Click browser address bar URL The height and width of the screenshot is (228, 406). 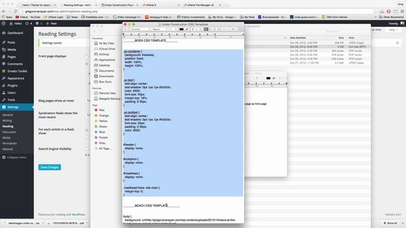tap(62, 11)
